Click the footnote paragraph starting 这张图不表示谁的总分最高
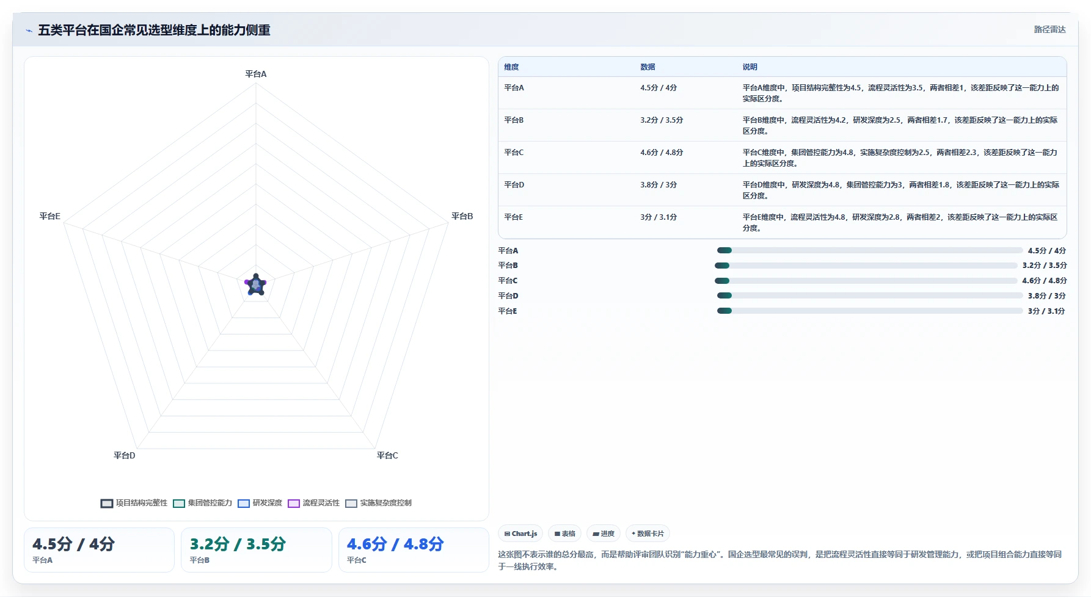 click(780, 560)
